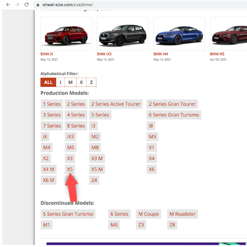Click the browser back arrow
The width and height of the screenshot is (247, 247).
8,5
